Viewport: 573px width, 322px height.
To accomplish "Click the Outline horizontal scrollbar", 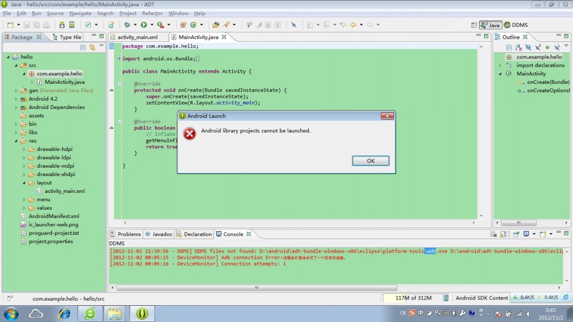I will [519, 222].
